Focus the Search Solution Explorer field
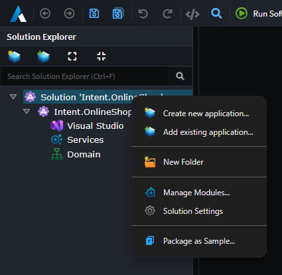 (x=84, y=76)
